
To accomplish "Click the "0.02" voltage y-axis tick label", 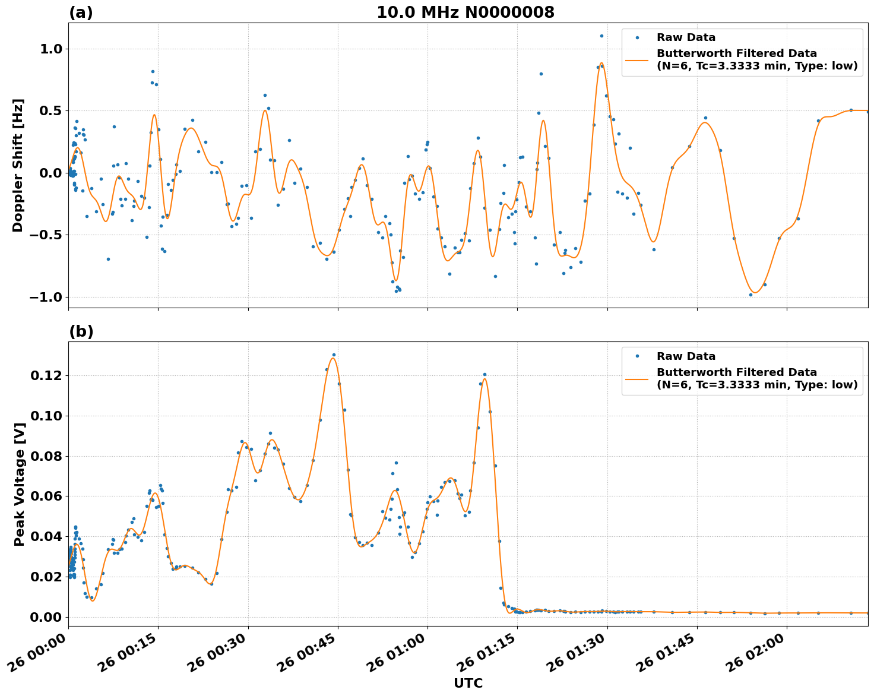I will tap(47, 577).
